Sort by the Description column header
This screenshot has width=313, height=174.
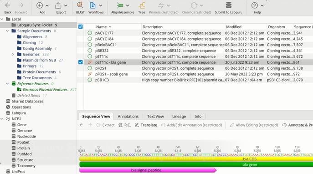click(183, 27)
